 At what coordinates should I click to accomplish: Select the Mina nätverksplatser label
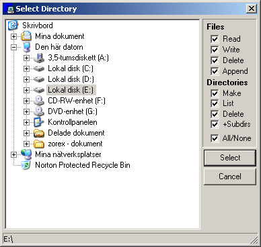tap(68, 154)
